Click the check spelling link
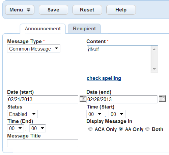The width and height of the screenshot is (169, 155). click(104, 78)
